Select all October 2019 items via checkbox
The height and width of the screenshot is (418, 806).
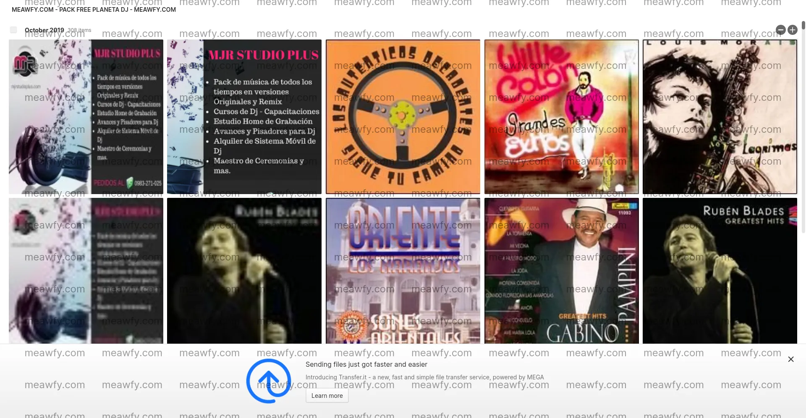(x=13, y=30)
